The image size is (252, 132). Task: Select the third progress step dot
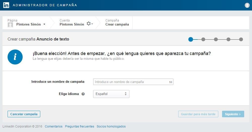click(x=216, y=39)
